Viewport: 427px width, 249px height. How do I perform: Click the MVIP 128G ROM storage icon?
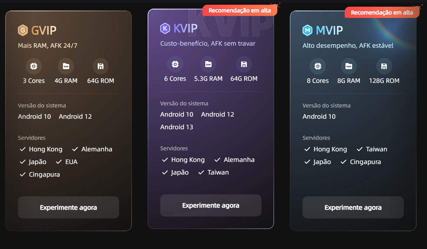(x=384, y=66)
